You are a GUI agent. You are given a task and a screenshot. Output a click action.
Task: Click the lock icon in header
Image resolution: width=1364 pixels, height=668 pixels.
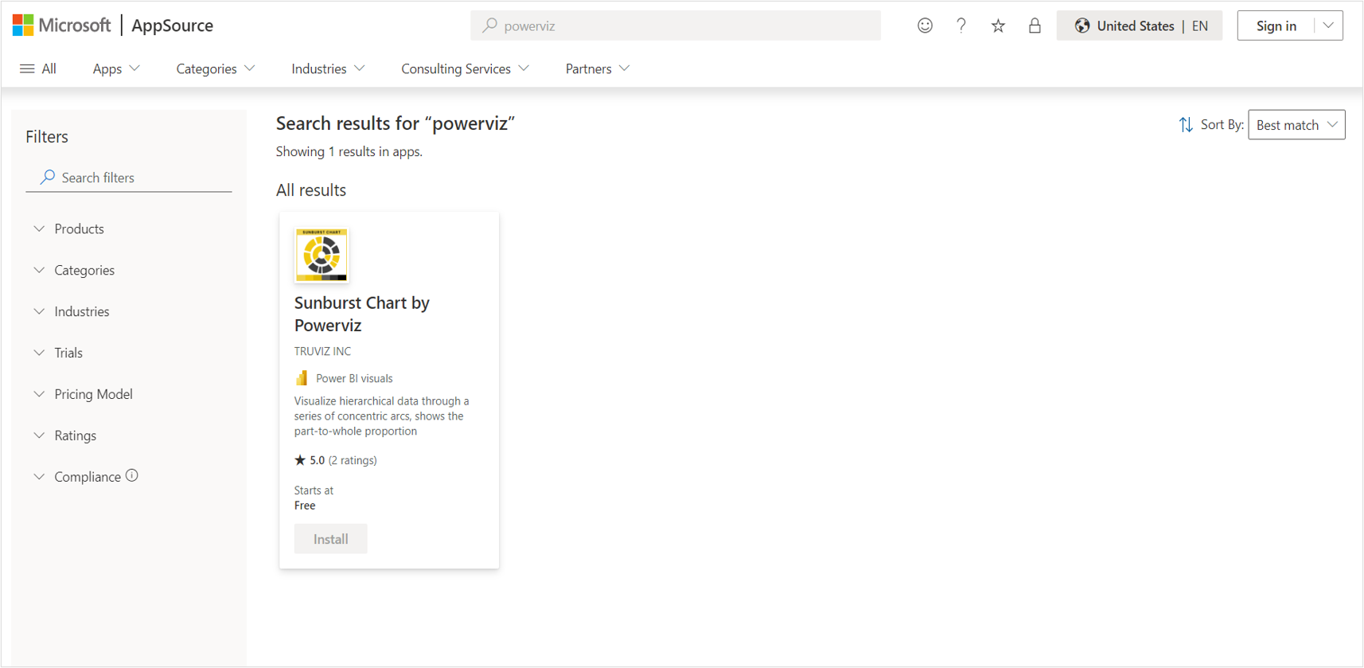pos(1035,25)
